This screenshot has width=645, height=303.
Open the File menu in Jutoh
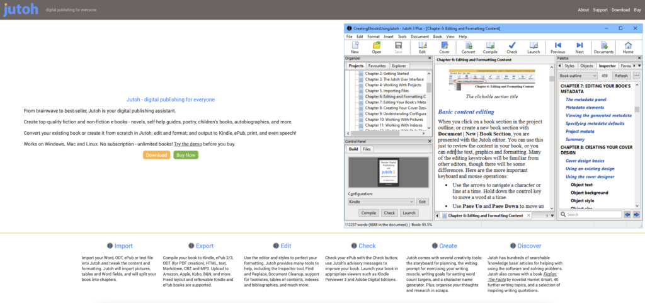(x=349, y=37)
